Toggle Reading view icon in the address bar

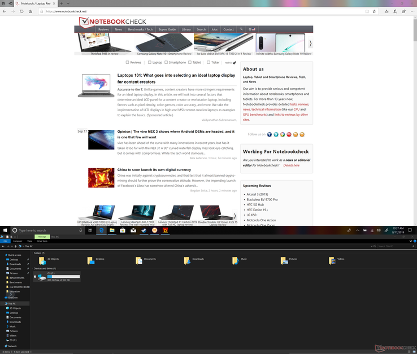point(367,11)
